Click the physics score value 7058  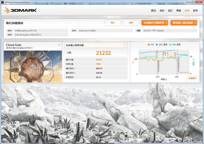pos(98,64)
